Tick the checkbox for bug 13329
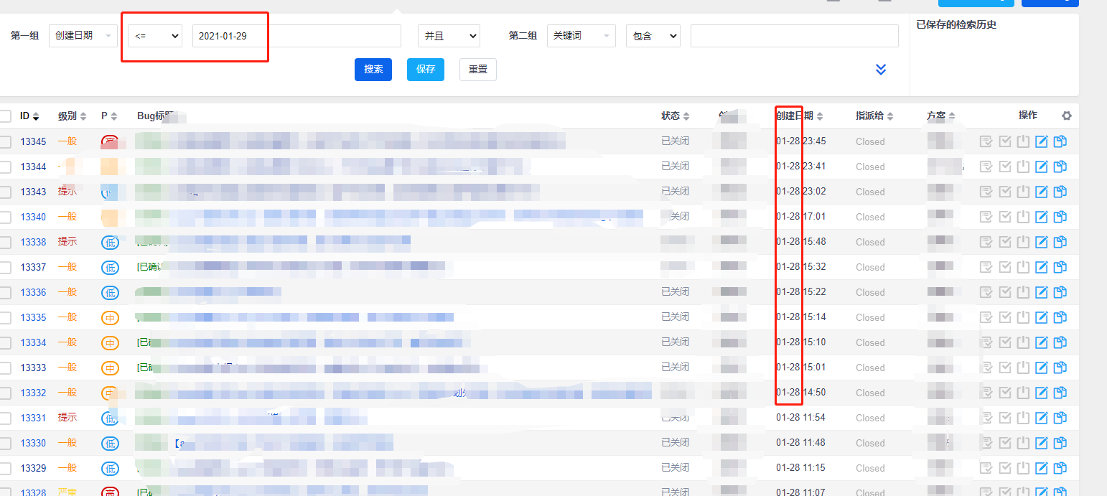The height and width of the screenshot is (496, 1107). 5,468
